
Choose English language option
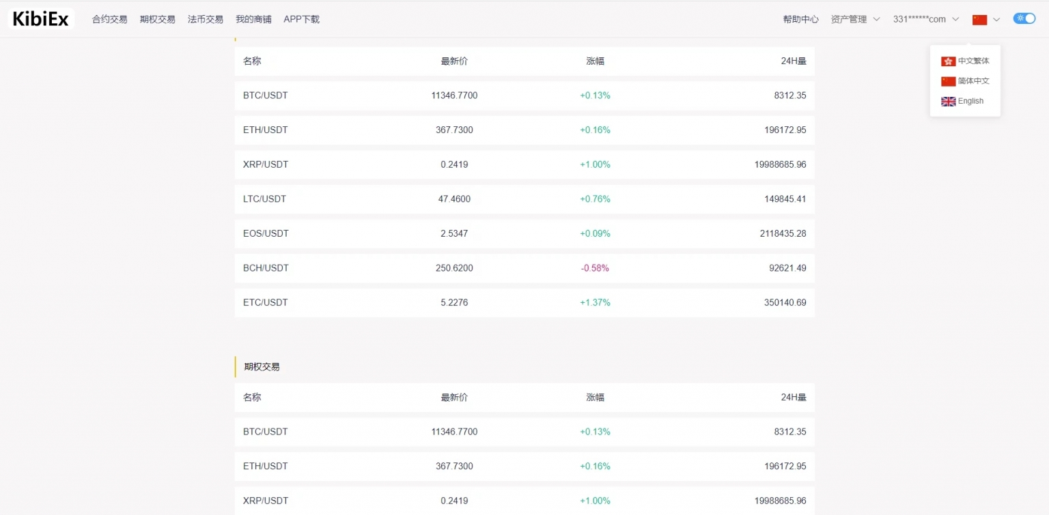(970, 102)
